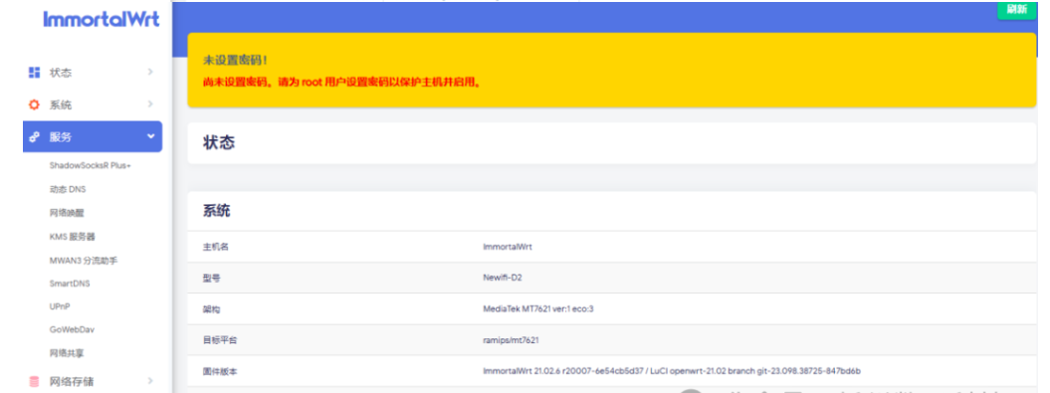Click the 系统 gear icon in sidebar
The image size is (1050, 393).
pos(34,104)
